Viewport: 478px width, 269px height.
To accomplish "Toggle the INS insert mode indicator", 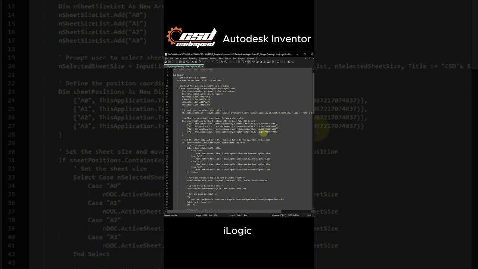I will point(310,215).
